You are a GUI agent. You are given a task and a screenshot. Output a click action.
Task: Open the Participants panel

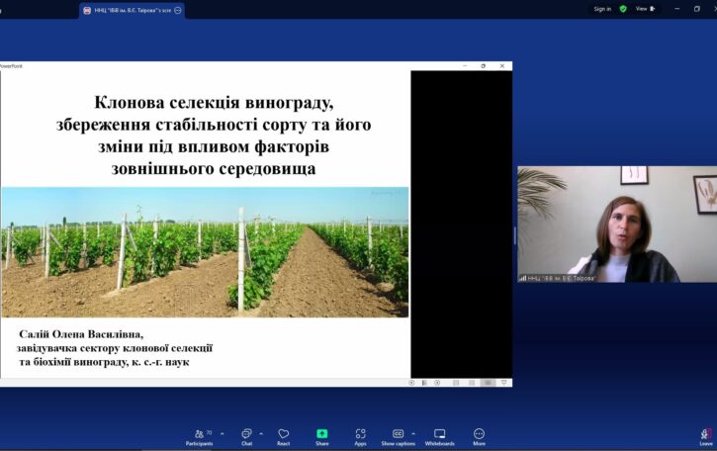199,434
